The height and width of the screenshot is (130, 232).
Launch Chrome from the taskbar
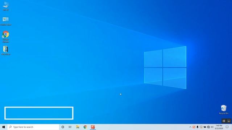point(85,127)
